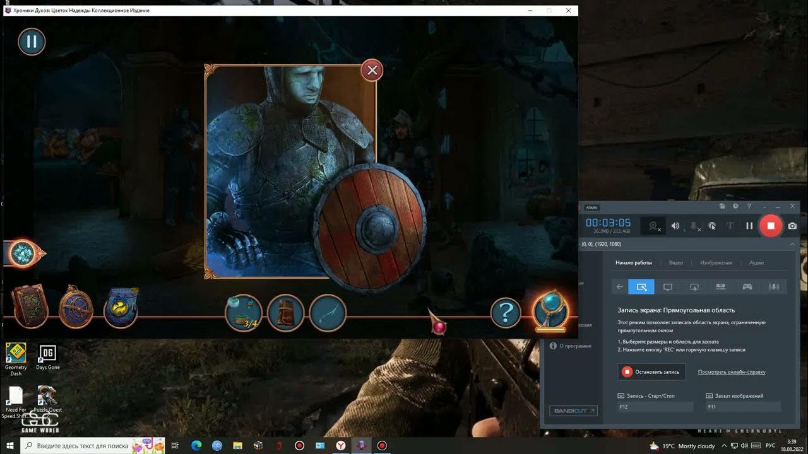Screen dimensions: 808x454
Task: Pause the game with the pause button
Action: click(x=32, y=42)
